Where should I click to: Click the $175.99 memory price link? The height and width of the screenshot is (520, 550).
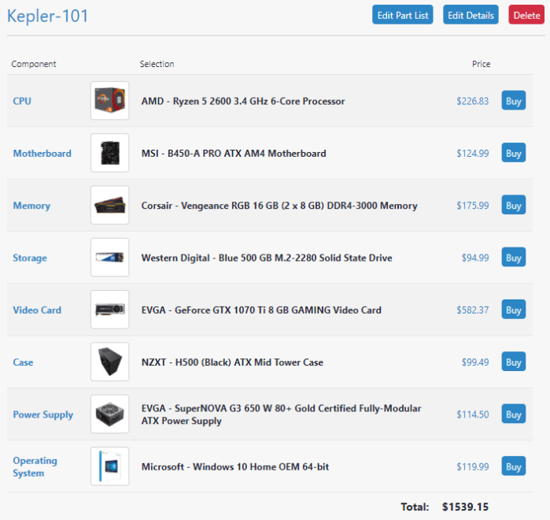(472, 206)
